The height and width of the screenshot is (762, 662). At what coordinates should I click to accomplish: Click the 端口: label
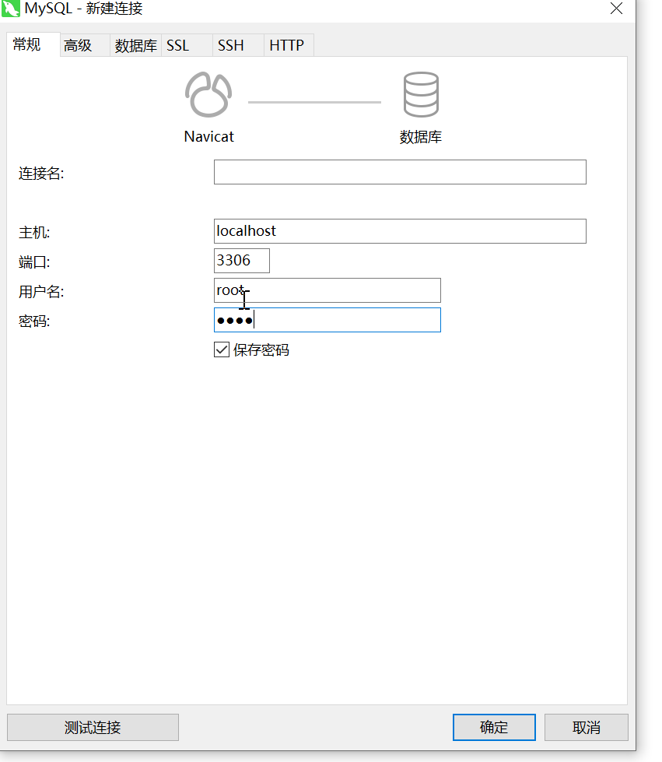34,262
